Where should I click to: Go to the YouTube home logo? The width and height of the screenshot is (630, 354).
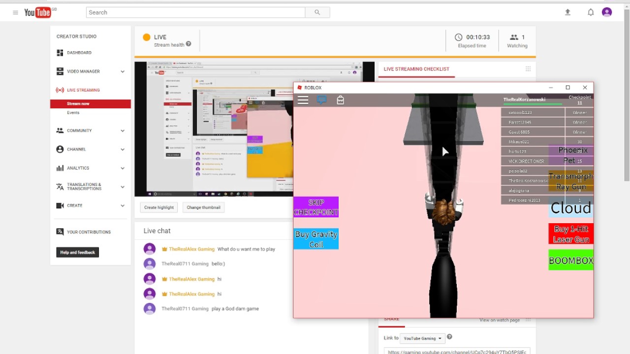(38, 12)
